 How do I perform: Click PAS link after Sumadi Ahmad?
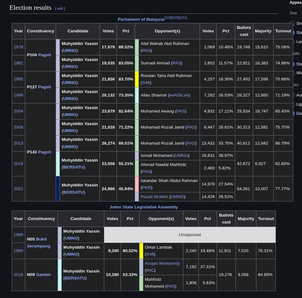[x=177, y=63]
